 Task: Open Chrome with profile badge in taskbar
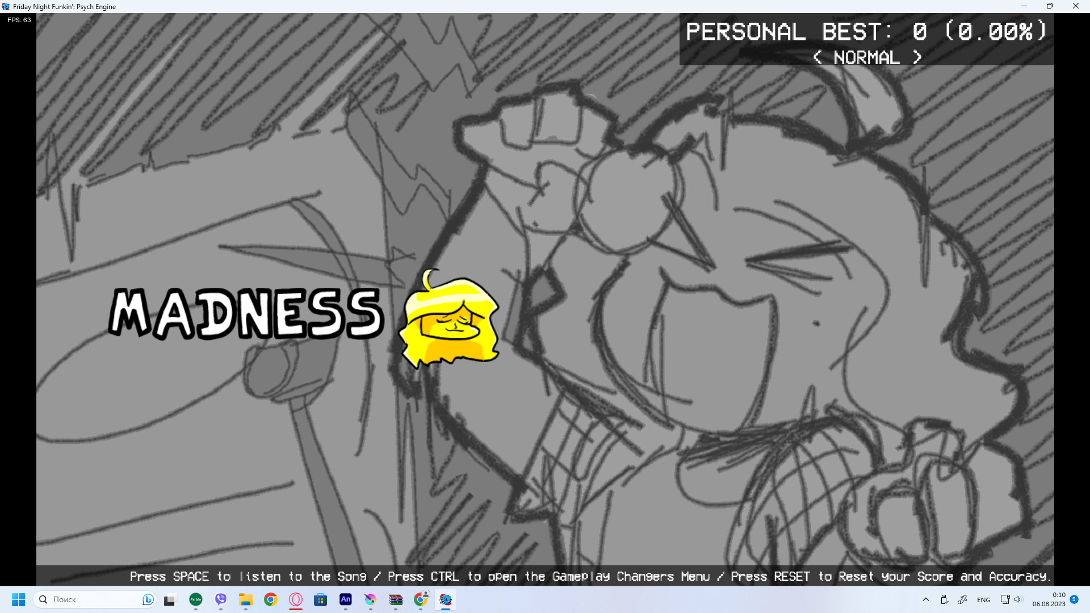click(421, 599)
